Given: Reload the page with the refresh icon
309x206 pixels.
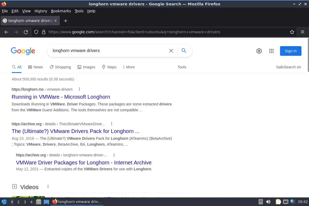Looking at the screenshot, I should (x=26, y=32).
